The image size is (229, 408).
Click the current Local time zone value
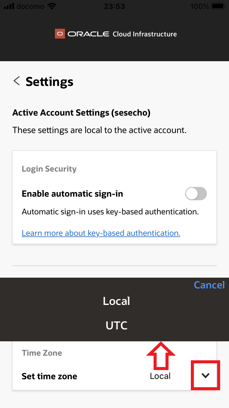click(160, 376)
